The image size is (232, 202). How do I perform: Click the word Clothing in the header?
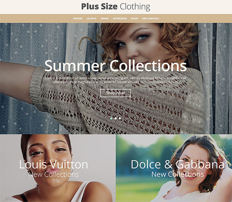point(135,7)
